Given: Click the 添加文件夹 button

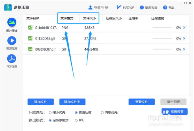Looking at the screenshot, I should click(72, 102).
